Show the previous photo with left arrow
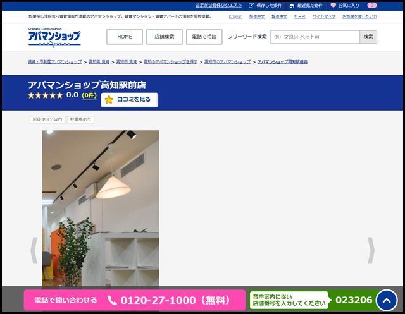 point(34,250)
